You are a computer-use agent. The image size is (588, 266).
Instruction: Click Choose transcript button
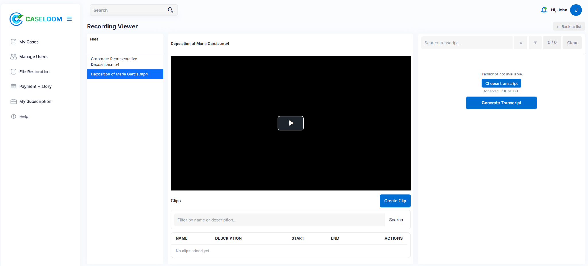[501, 83]
